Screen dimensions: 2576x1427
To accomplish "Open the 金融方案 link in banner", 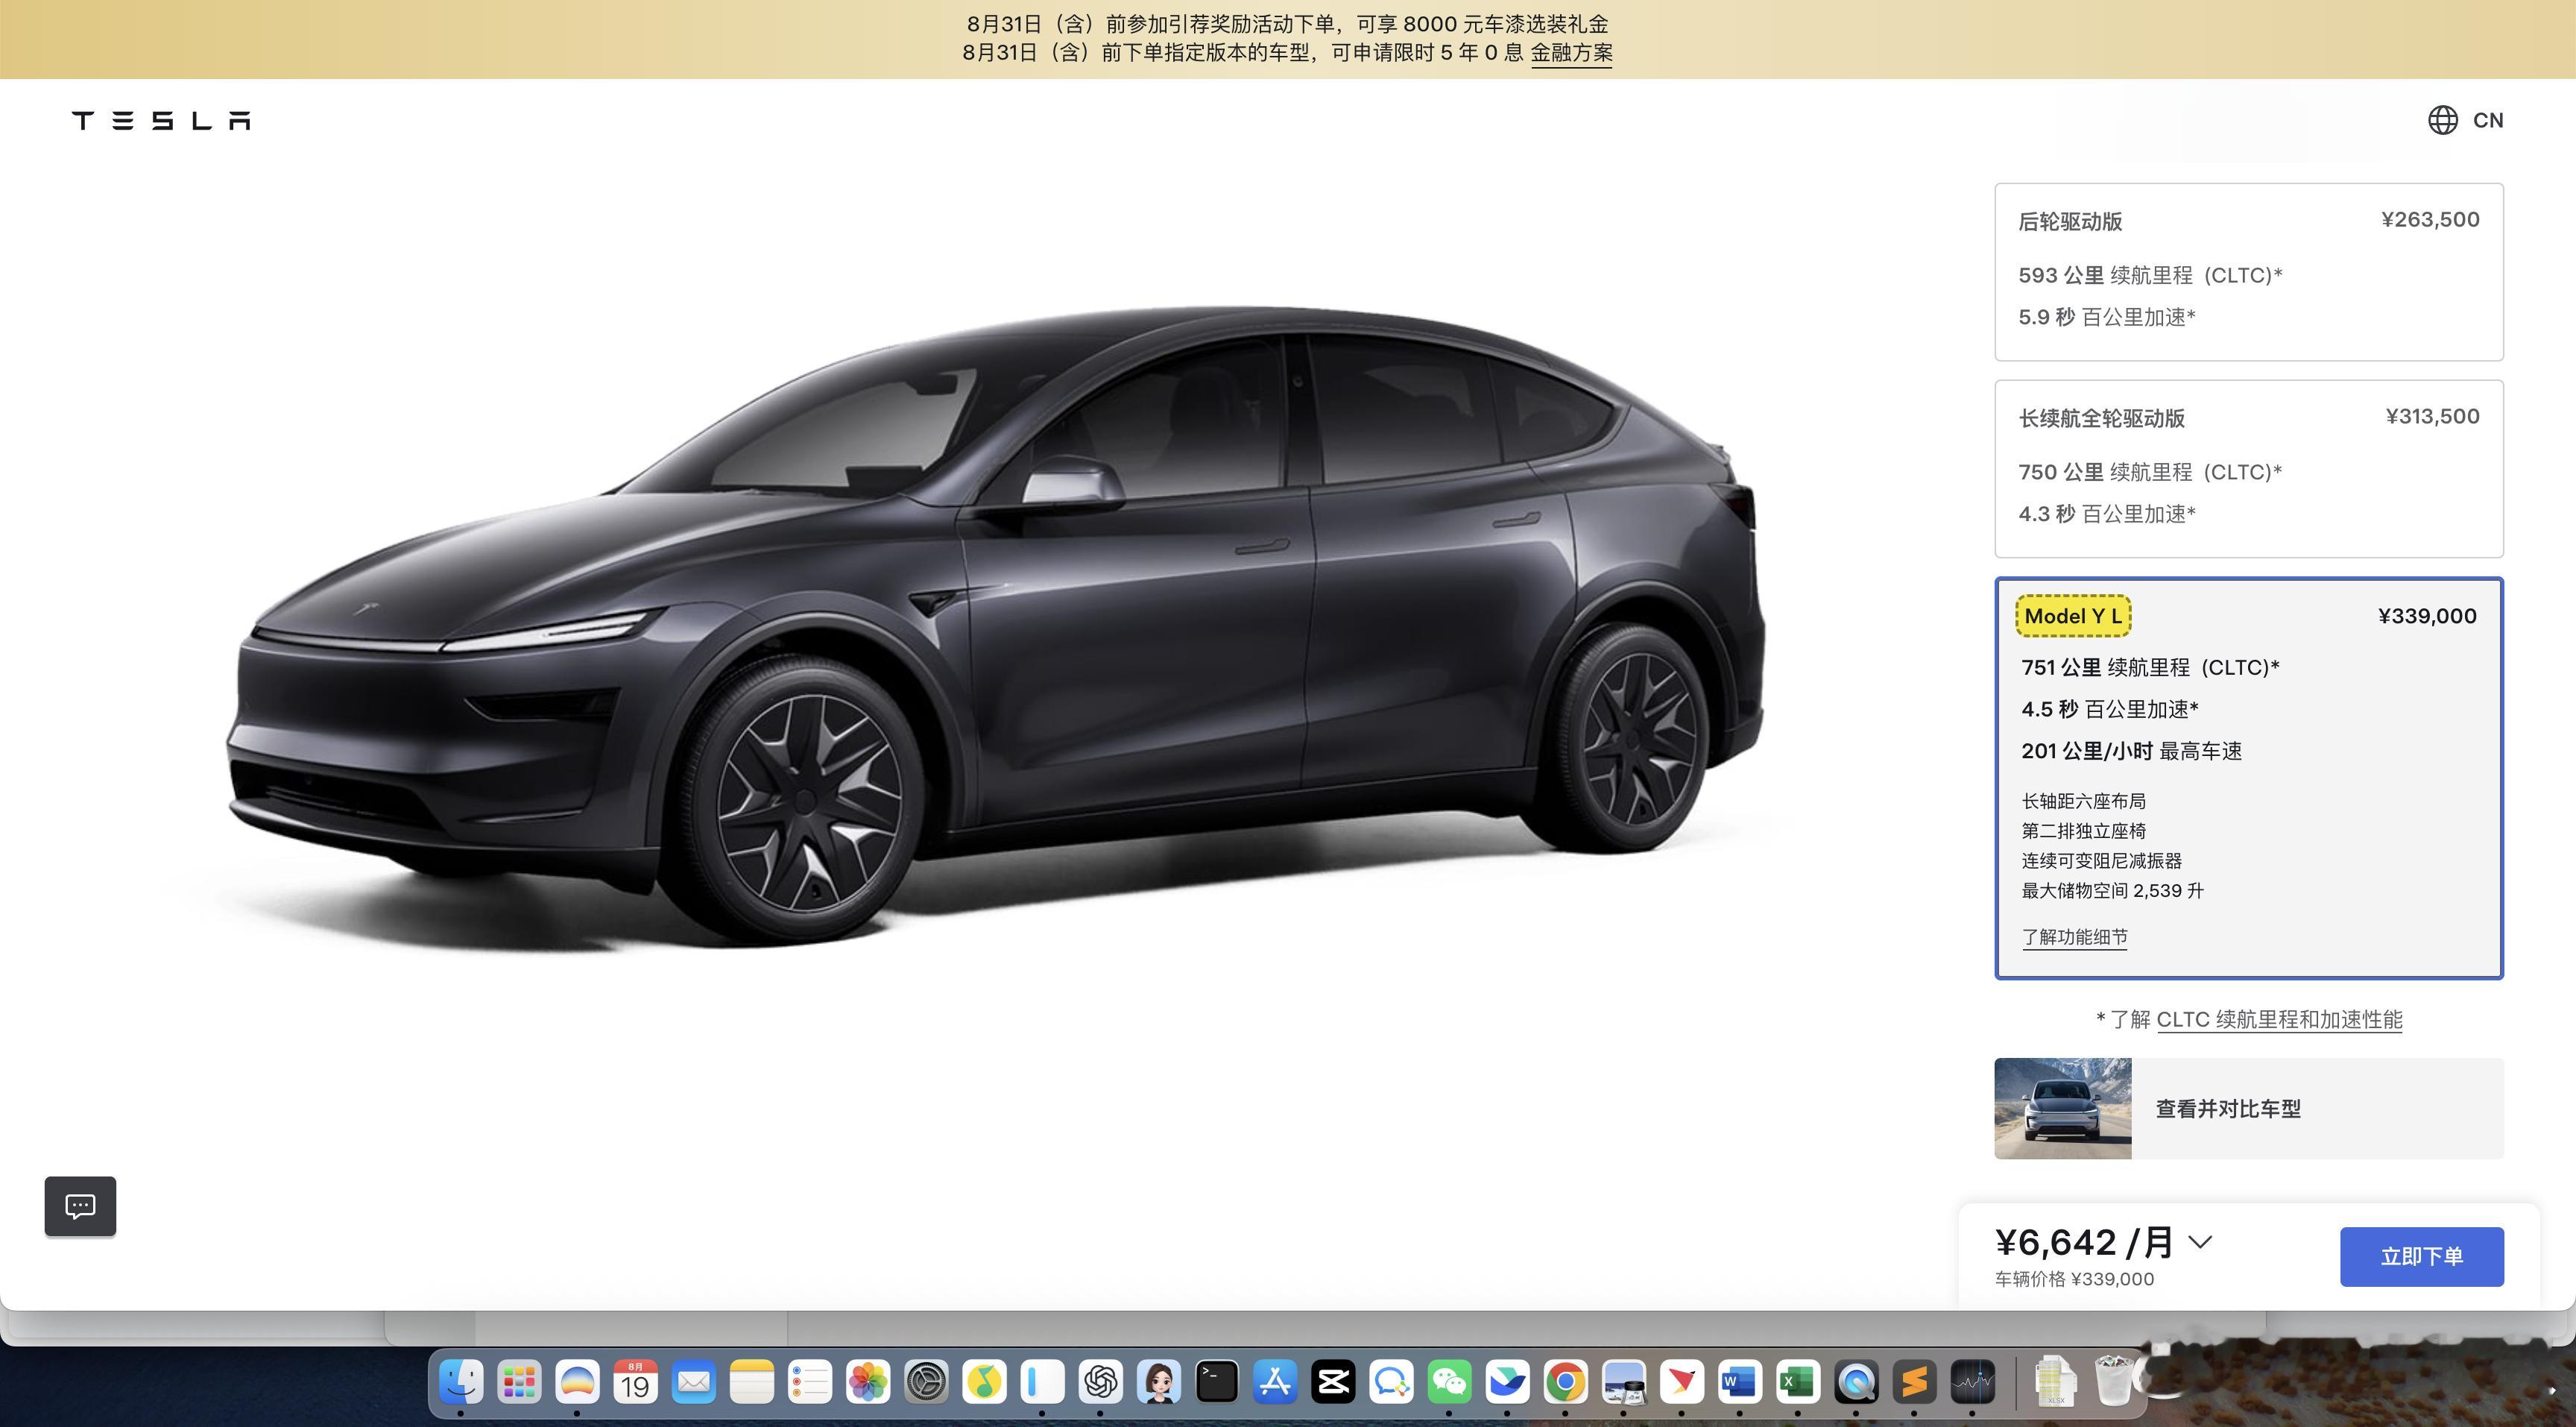I will pos(1571,53).
